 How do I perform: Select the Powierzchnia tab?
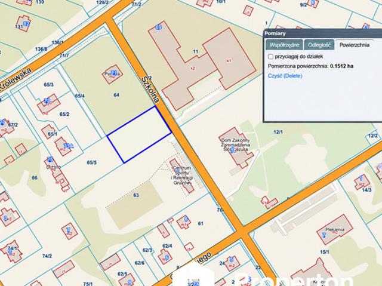[x=354, y=45]
